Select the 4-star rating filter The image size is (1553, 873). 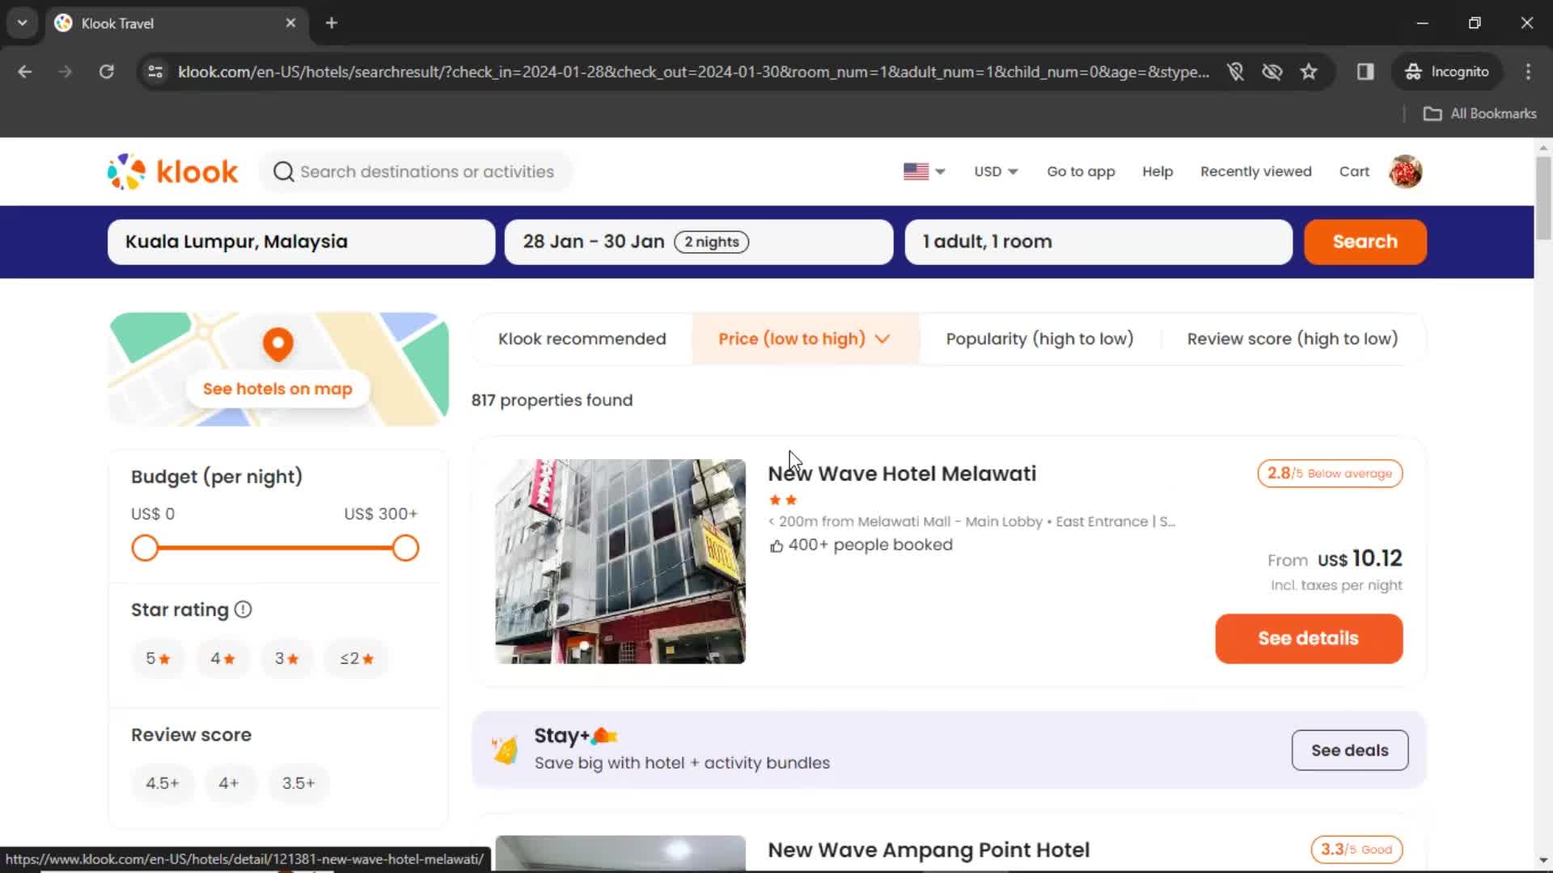tap(222, 658)
